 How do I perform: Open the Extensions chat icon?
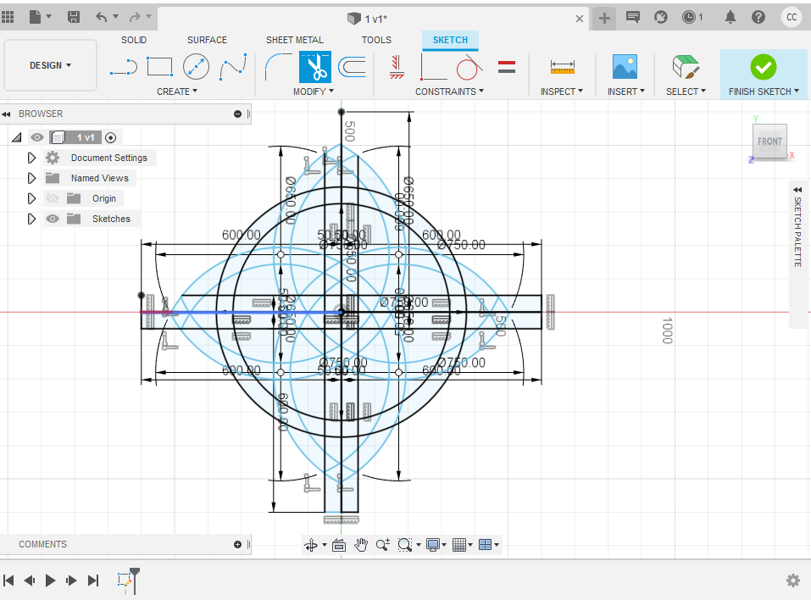click(x=632, y=18)
